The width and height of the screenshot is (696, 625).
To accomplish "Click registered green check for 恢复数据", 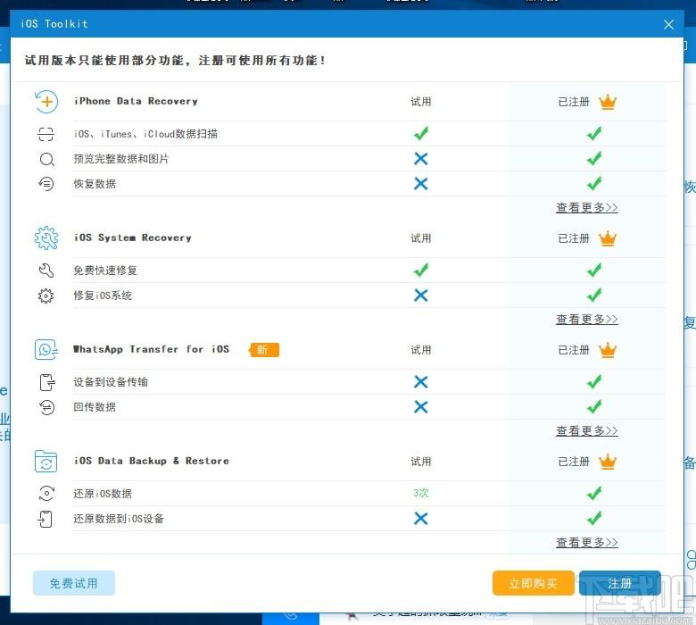I will coord(594,183).
